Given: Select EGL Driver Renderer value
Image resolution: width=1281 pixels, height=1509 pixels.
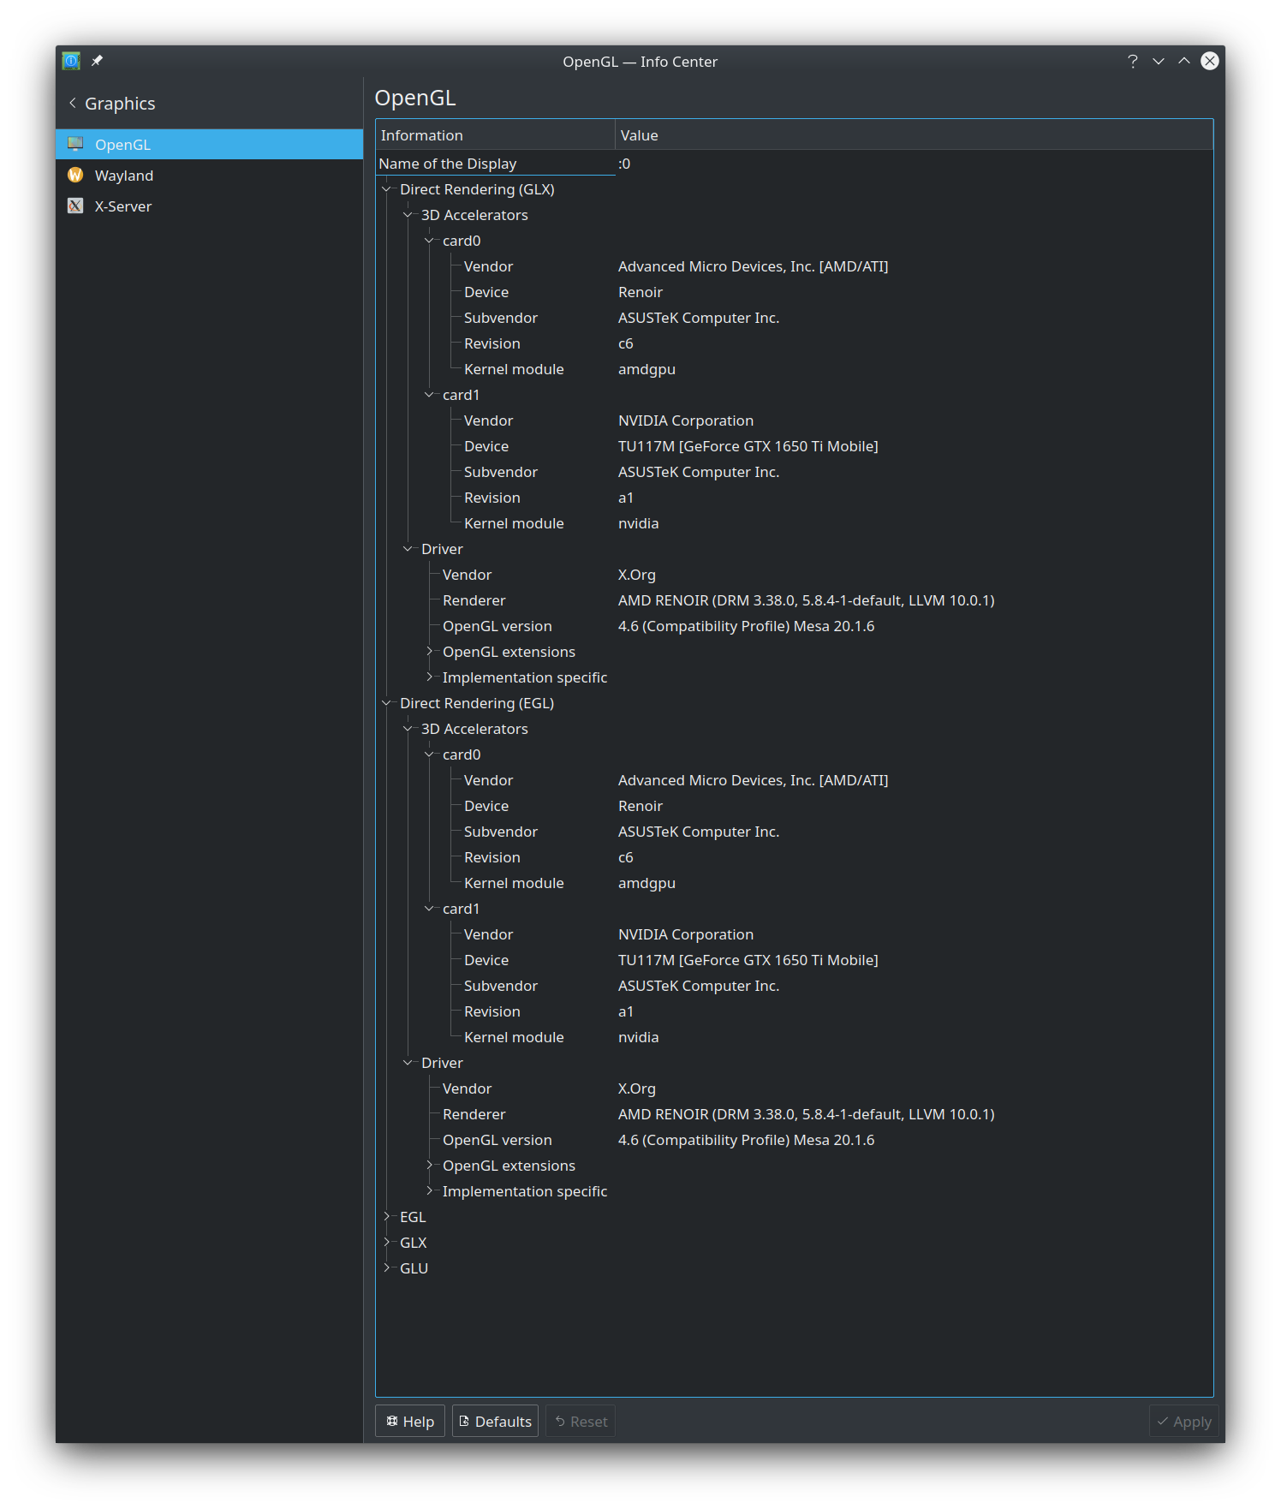Looking at the screenshot, I should [807, 1114].
